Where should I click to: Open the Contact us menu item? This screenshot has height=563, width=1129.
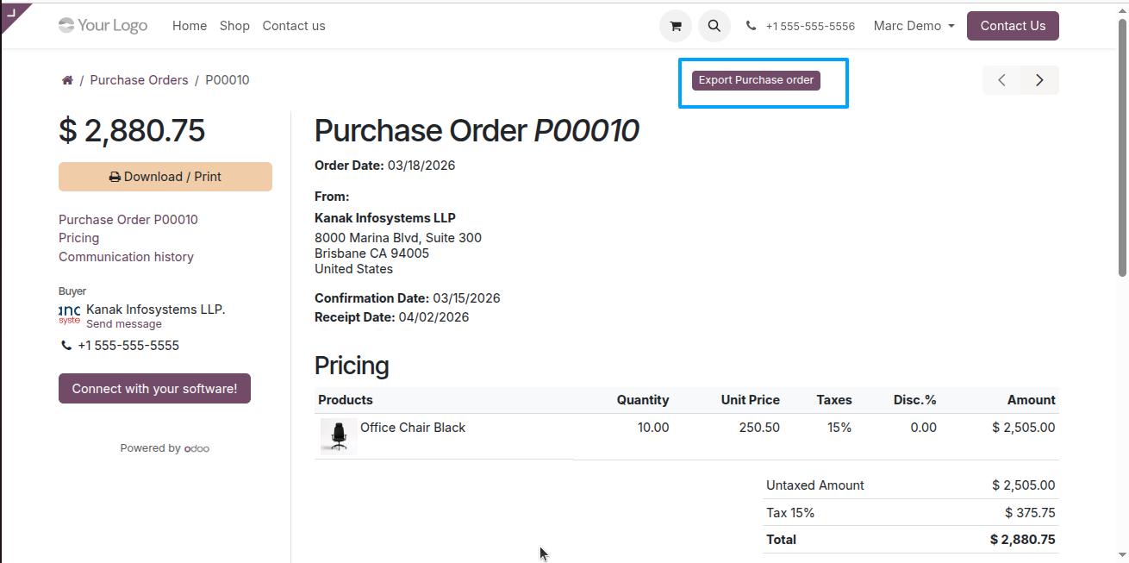(x=294, y=26)
